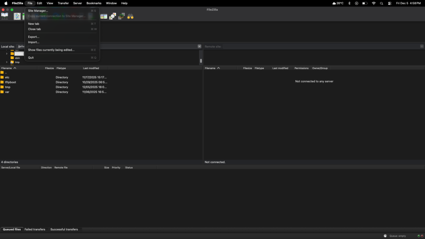This screenshot has width=425, height=239.
Task: Toggle directory comparison toolbar icon
Action: [x=104, y=16]
